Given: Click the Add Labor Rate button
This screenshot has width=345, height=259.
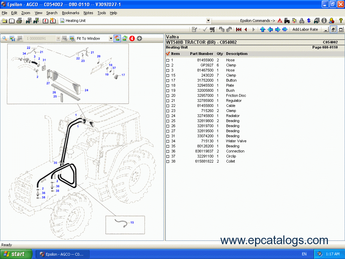Looking at the screenshot, I should (x=305, y=30).
